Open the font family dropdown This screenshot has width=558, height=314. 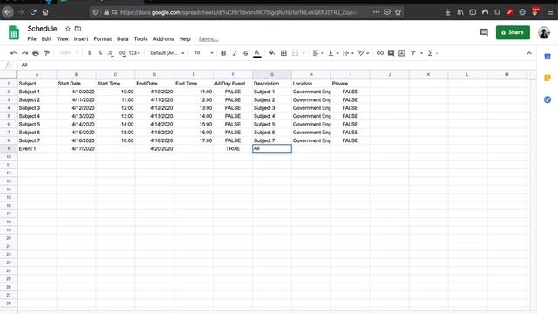(x=167, y=53)
